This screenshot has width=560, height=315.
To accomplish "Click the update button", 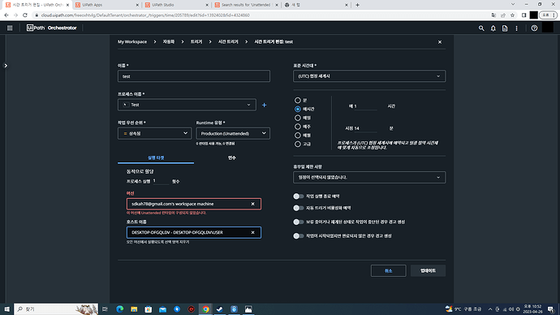I will pyautogui.click(x=428, y=270).
